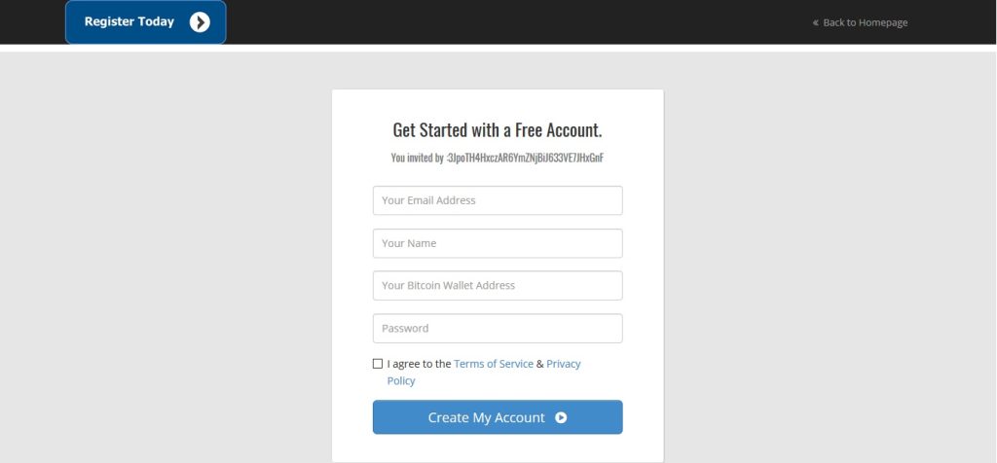Submit with the Create My Account button

[x=498, y=417]
